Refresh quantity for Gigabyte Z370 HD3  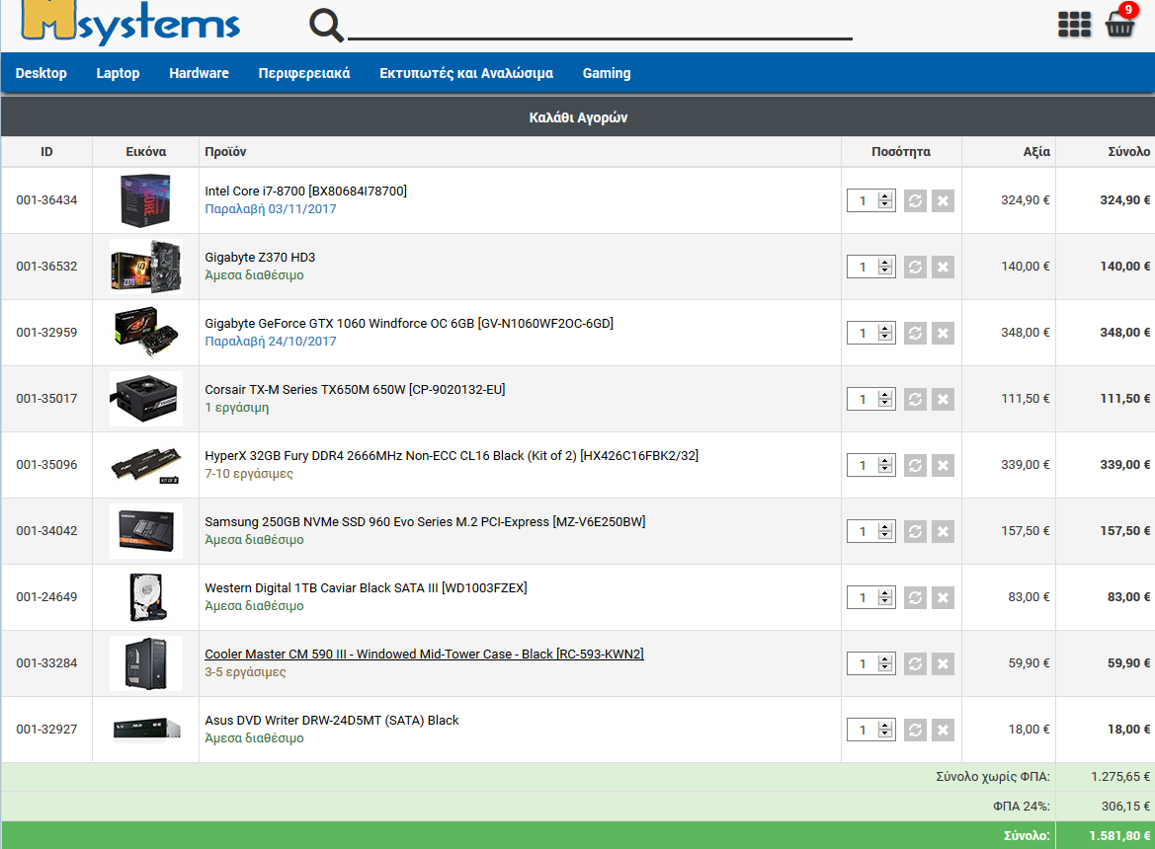[915, 268]
